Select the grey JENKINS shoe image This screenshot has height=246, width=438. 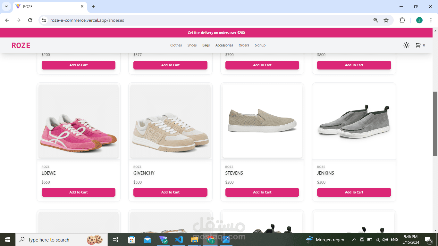[x=354, y=121]
